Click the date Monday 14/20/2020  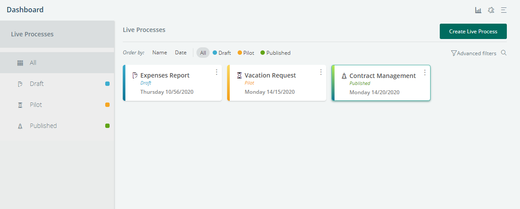pyautogui.click(x=374, y=92)
